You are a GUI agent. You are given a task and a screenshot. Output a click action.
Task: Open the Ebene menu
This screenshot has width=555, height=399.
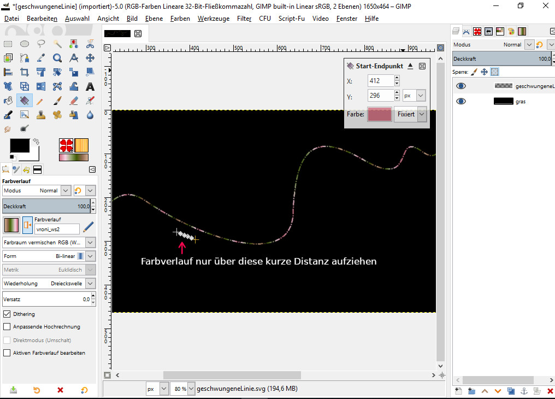pos(153,19)
